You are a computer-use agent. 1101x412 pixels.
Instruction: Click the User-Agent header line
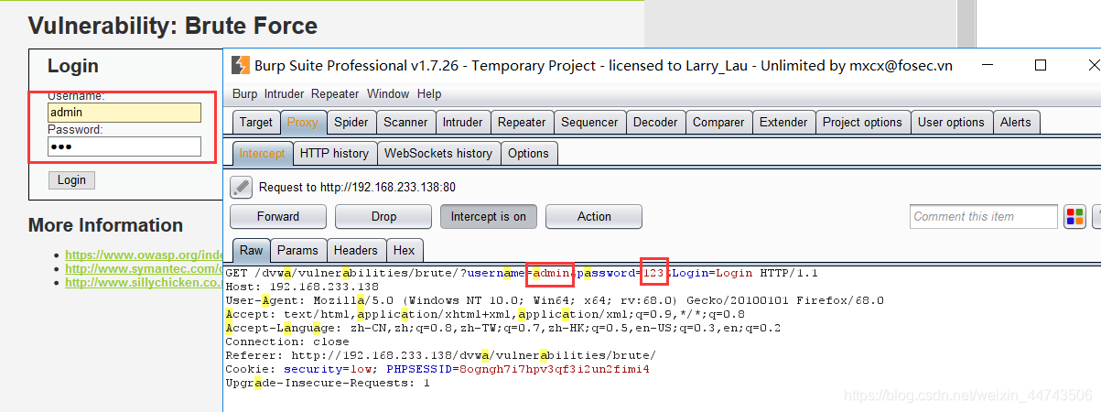[555, 300]
